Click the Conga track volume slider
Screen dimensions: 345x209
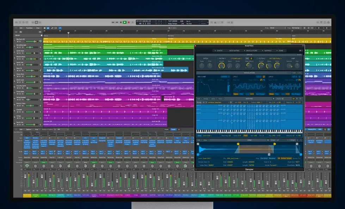tap(31, 118)
